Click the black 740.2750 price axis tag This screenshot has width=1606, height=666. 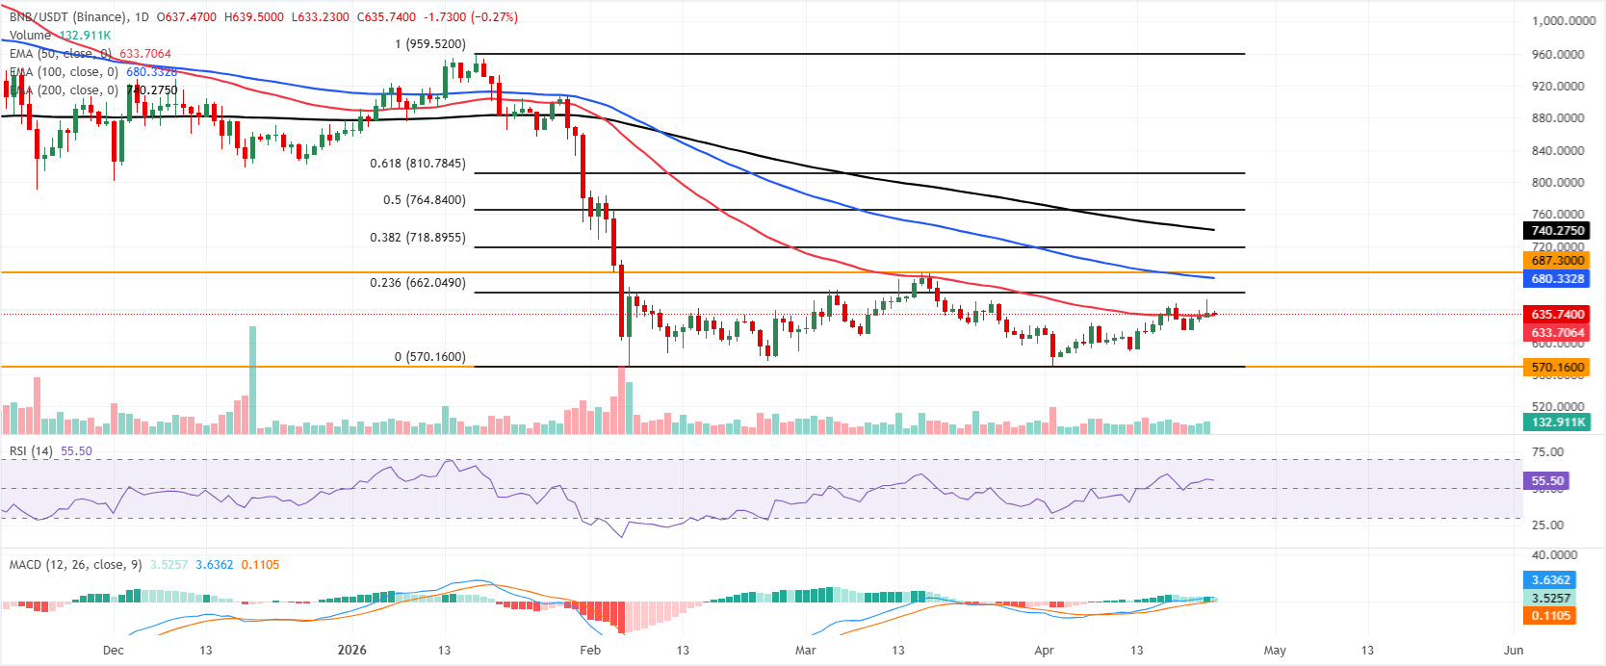1557,231
